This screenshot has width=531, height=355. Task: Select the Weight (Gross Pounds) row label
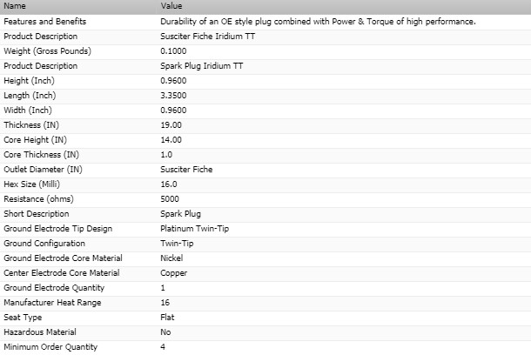point(47,50)
